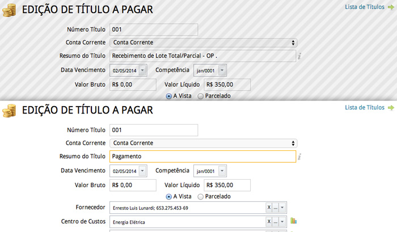Clear the Fornecedor selection with the X button

click(269, 208)
